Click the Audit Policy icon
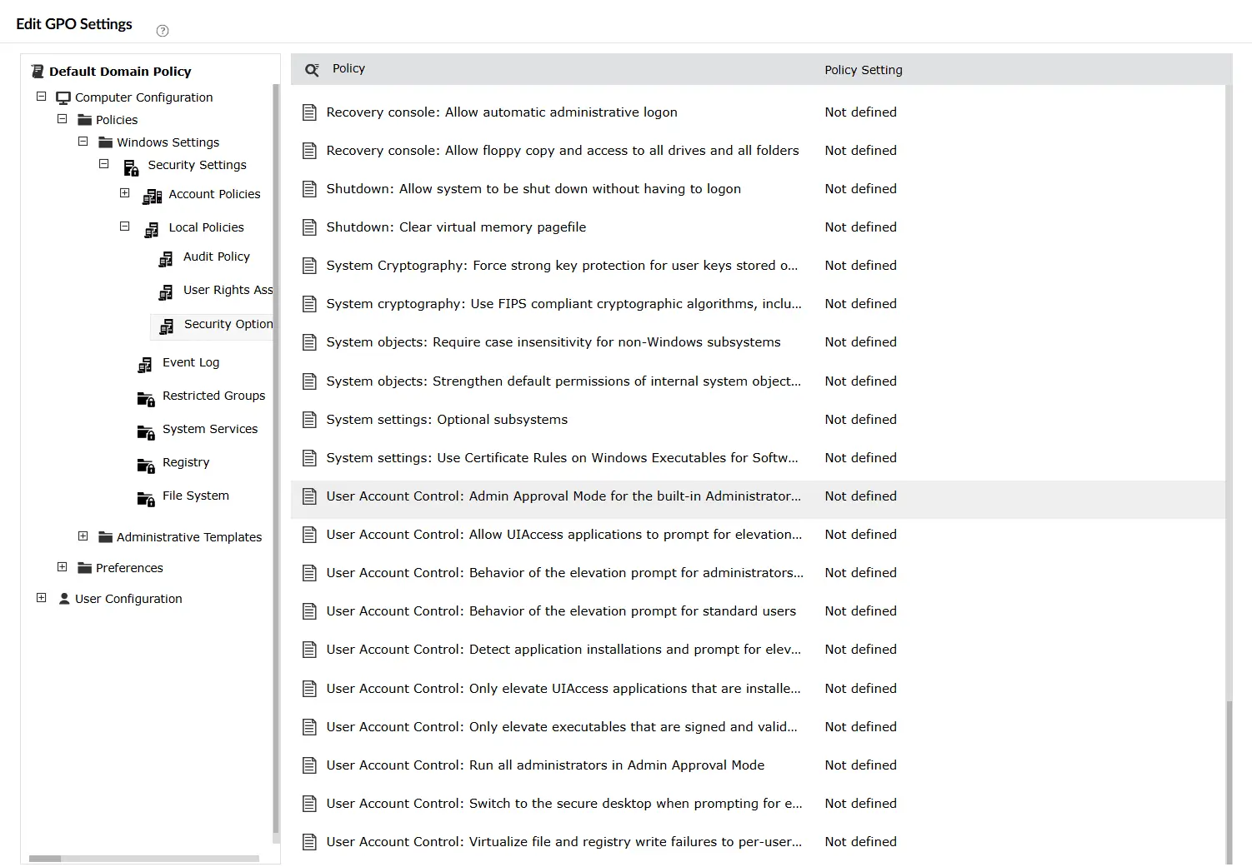Viewport: 1252px width, 867px height. (x=166, y=259)
